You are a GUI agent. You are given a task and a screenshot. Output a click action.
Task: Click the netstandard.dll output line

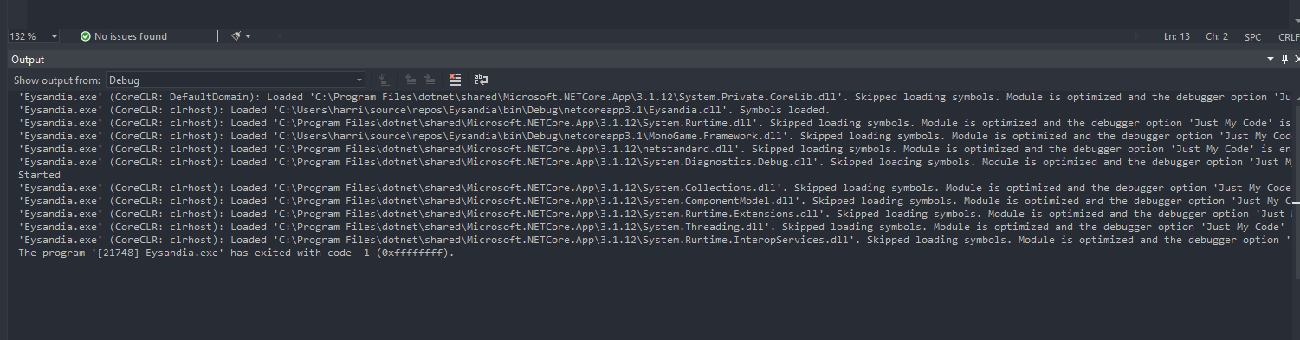[655, 149]
